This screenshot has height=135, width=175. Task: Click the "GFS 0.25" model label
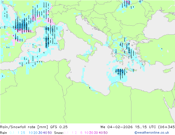(59, 127)
